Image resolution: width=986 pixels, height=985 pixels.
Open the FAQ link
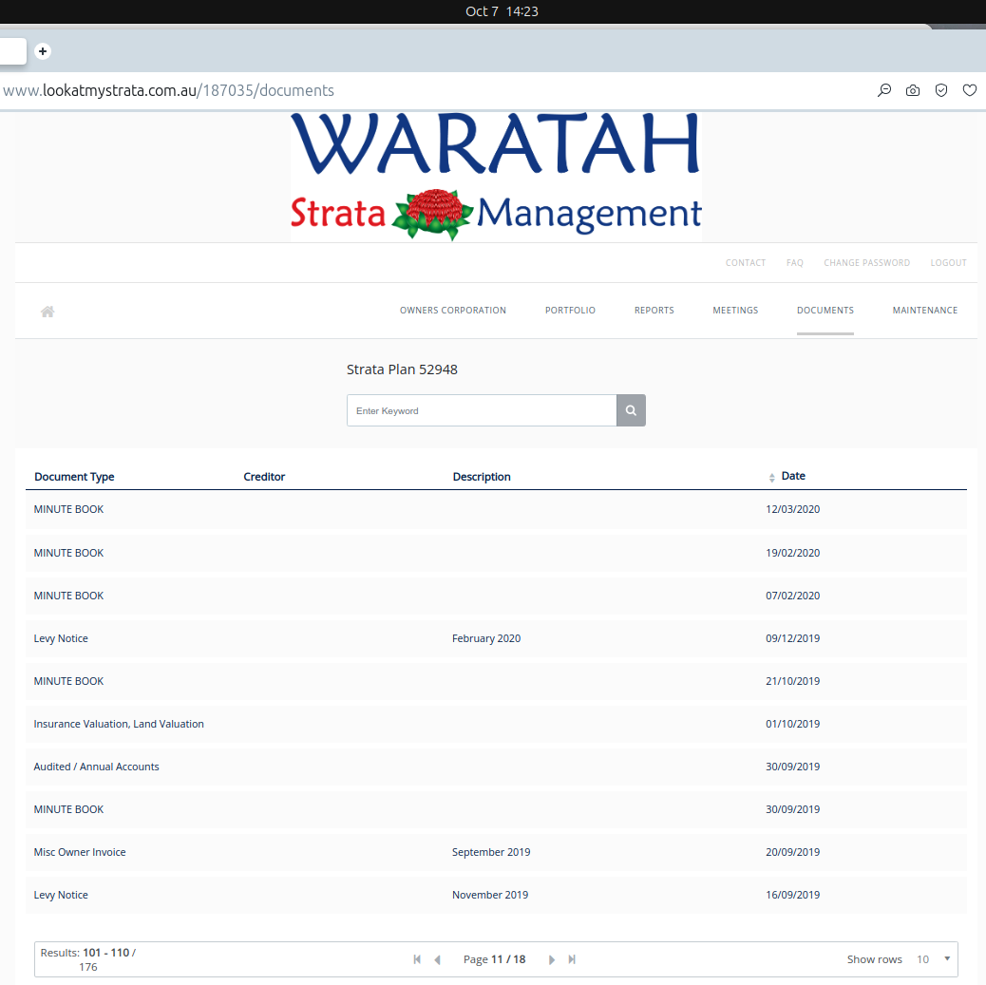(x=794, y=262)
